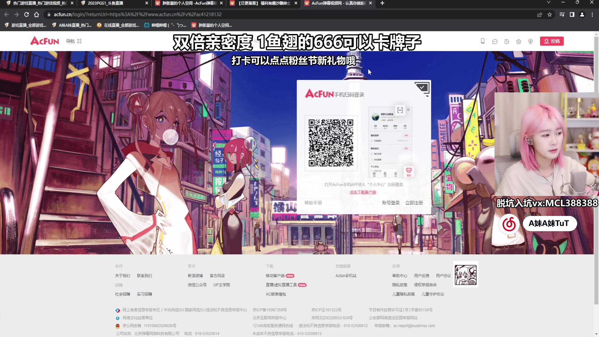Open the 游戏直播_全部游戏 bookmark

pyautogui.click(x=26, y=25)
